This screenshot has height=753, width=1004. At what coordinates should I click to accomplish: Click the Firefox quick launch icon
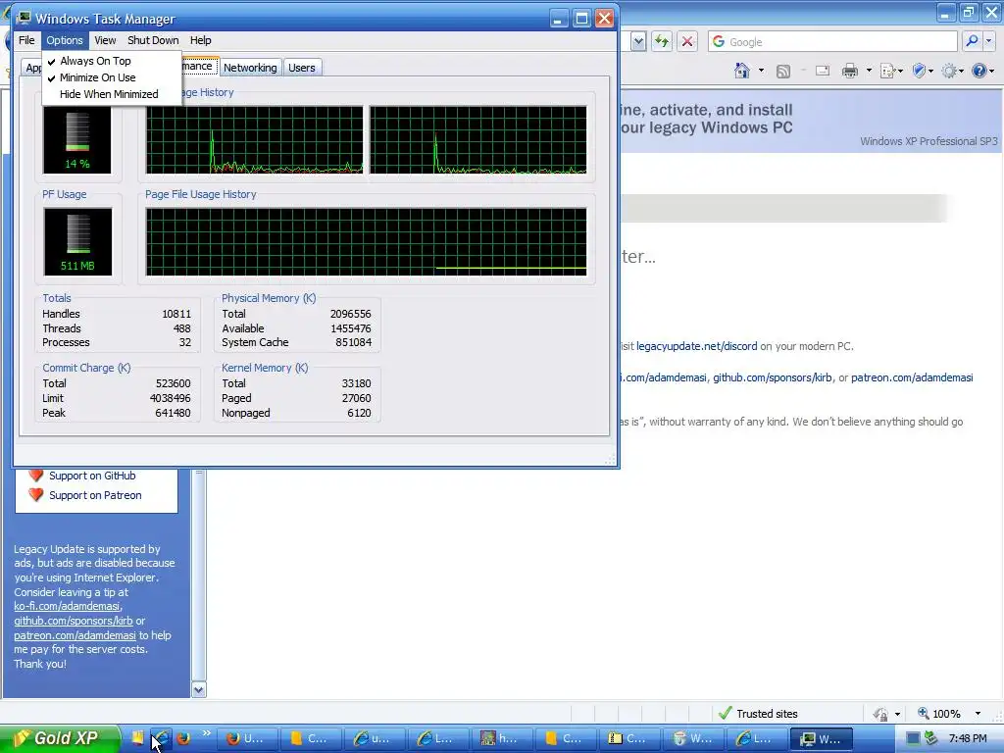(x=183, y=738)
